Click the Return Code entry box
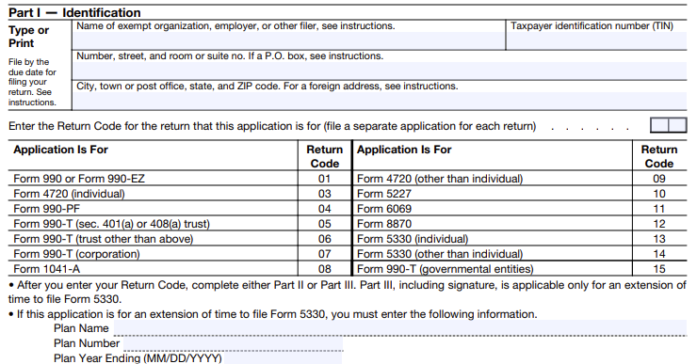Viewport: 697px width, 364px height. tap(668, 126)
